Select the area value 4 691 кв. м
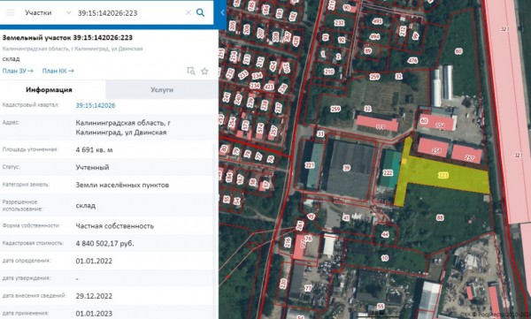531x319 pixels. (95, 150)
